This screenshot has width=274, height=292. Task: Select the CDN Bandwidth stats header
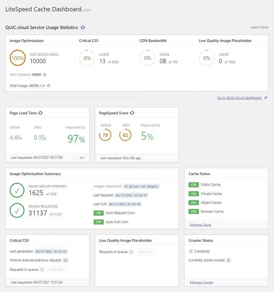[153, 41]
